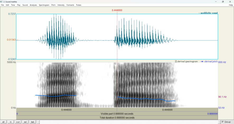The width and height of the screenshot is (234, 124).
Task: Click the 0.01363 amplitude cursor value
Action: click(11, 40)
